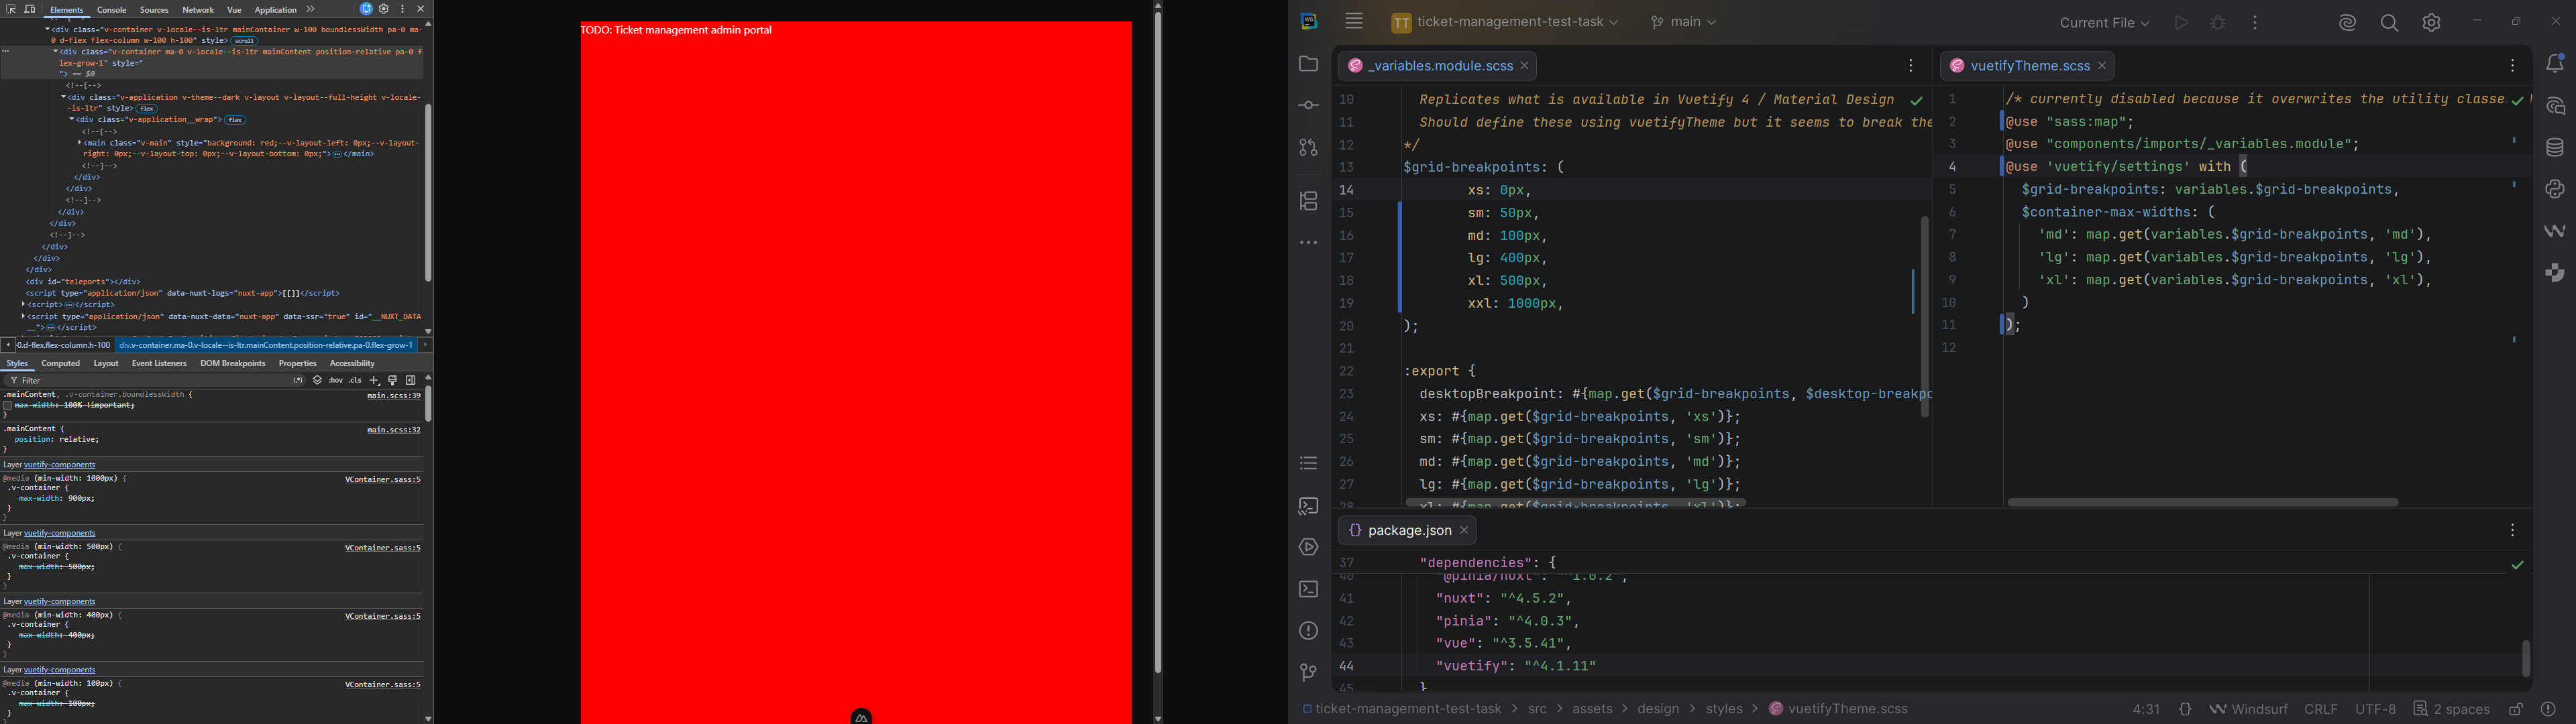
Task: Open the DevTools customize three-dot menu
Action: click(x=403, y=9)
